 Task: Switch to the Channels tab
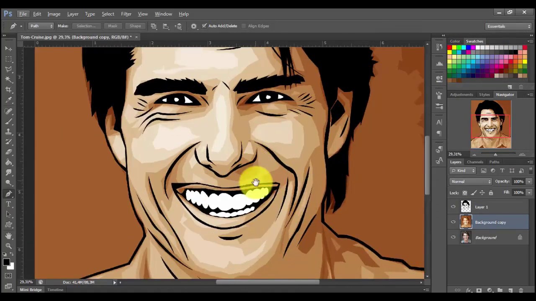point(475,162)
